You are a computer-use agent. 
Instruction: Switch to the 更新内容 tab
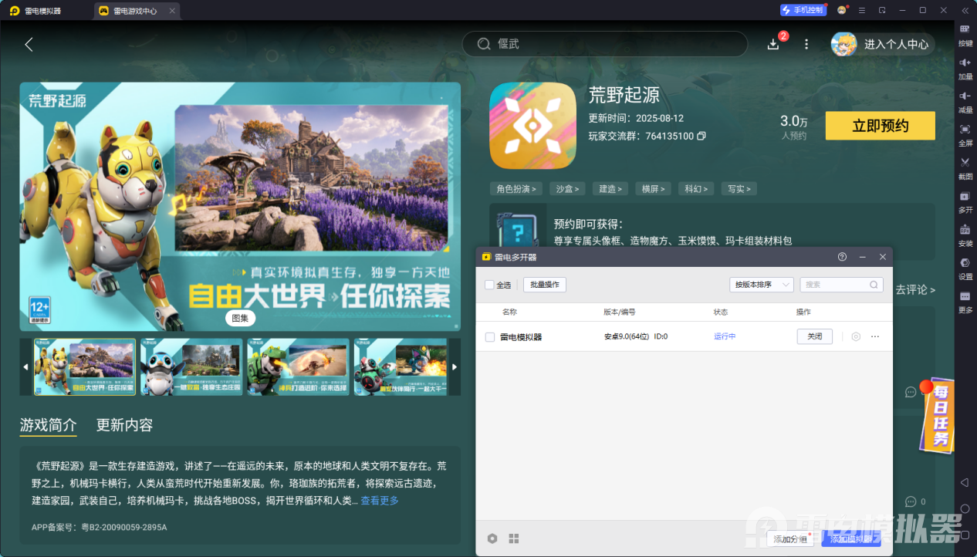[124, 425]
